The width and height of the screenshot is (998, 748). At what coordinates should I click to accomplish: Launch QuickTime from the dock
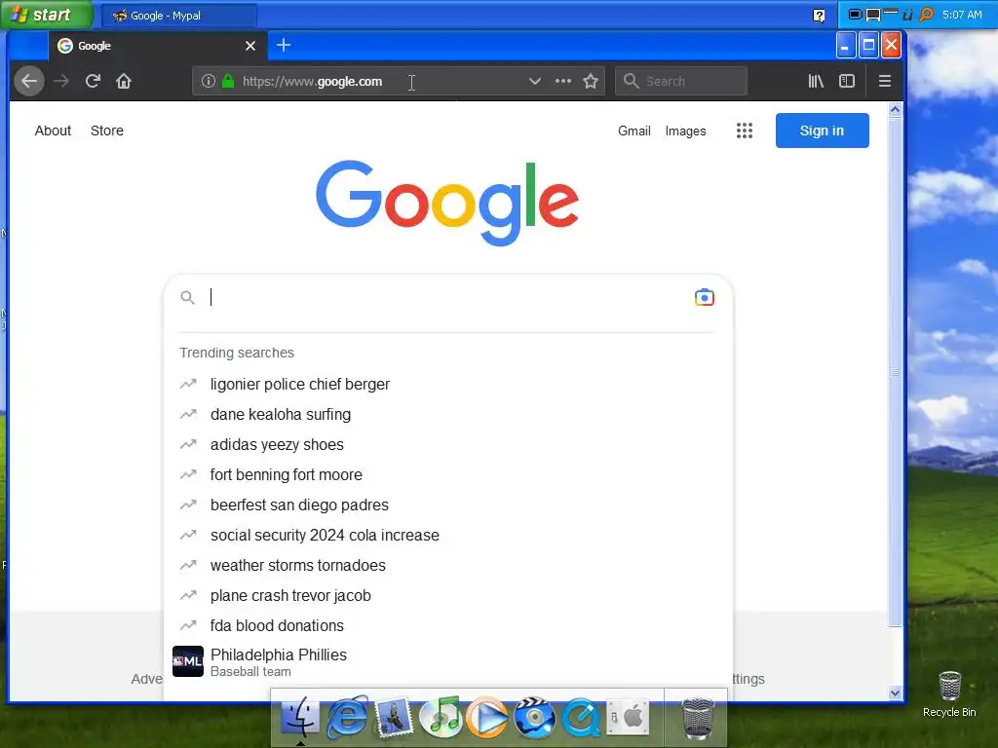pos(581,718)
